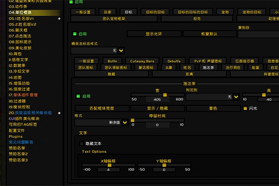Switch to the Buffs sub-tab

click(112, 61)
